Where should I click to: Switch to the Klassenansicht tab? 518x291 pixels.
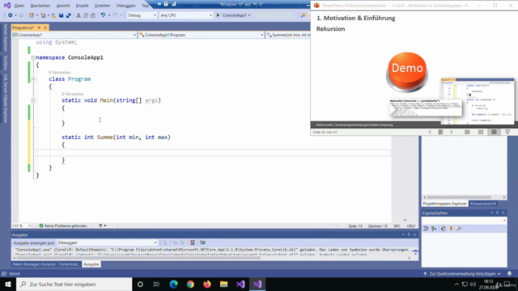tap(483, 204)
